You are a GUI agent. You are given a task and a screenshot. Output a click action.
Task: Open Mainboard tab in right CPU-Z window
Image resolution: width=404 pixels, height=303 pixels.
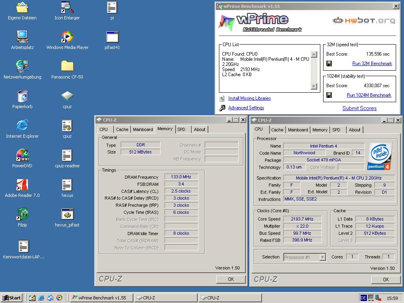tap(298, 130)
